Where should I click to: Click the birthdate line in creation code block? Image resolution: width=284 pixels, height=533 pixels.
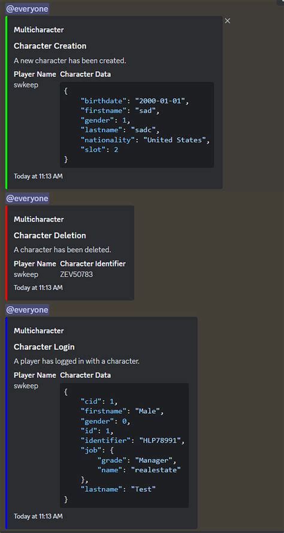point(134,101)
